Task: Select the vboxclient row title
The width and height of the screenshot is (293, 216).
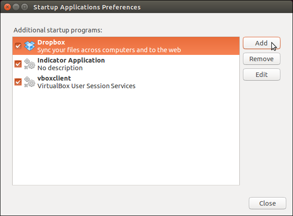Action: pyautogui.click(x=54, y=78)
